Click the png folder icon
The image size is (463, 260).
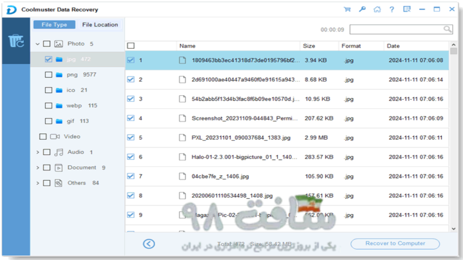point(59,75)
